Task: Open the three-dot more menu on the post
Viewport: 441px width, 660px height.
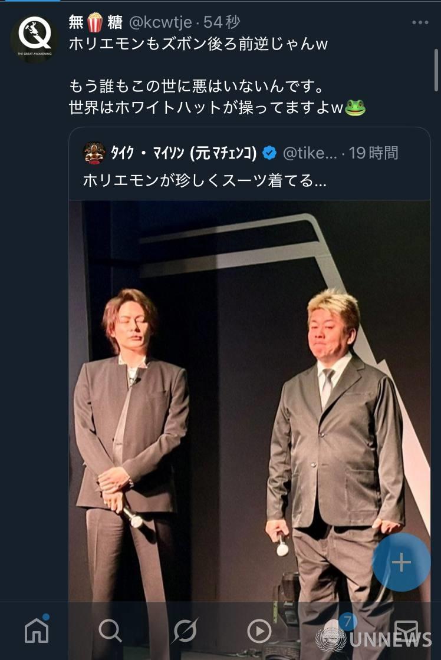Action: 420,22
